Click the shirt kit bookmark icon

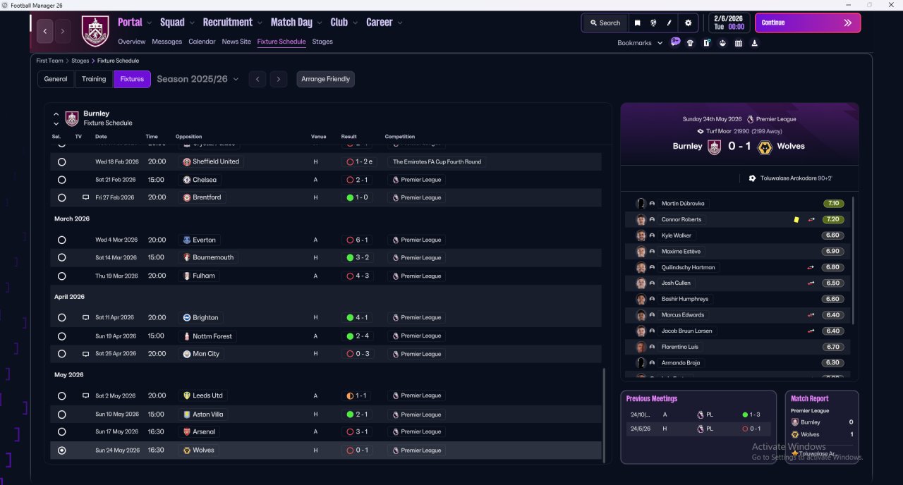click(x=690, y=43)
